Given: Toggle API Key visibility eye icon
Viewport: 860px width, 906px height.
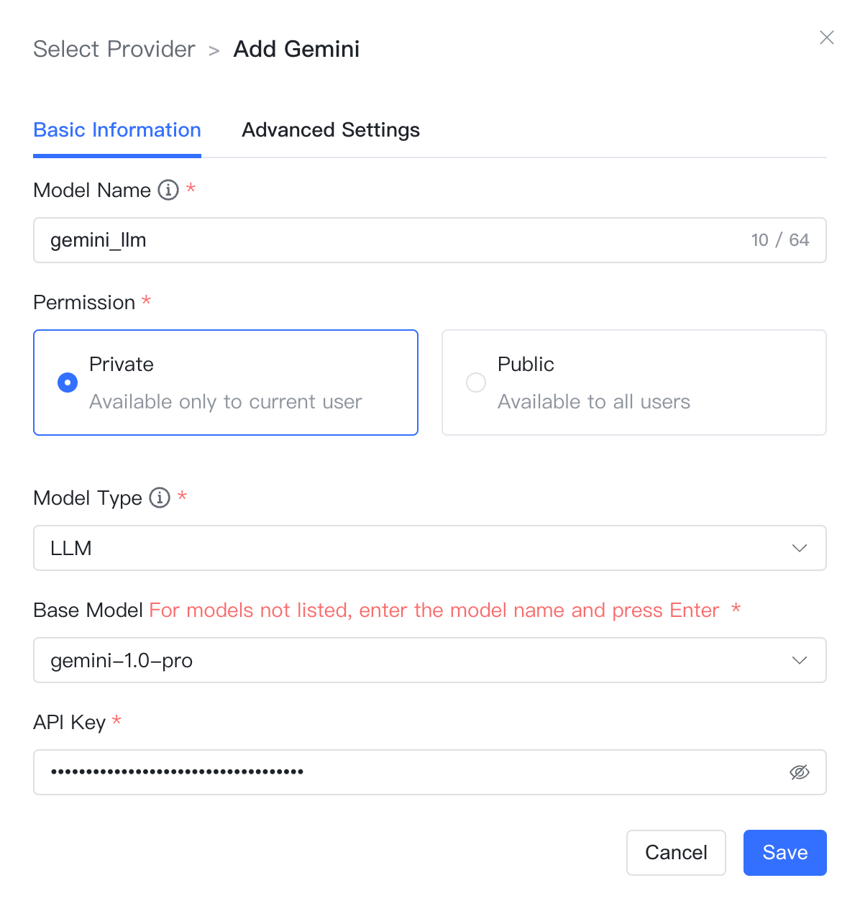Looking at the screenshot, I should [800, 772].
